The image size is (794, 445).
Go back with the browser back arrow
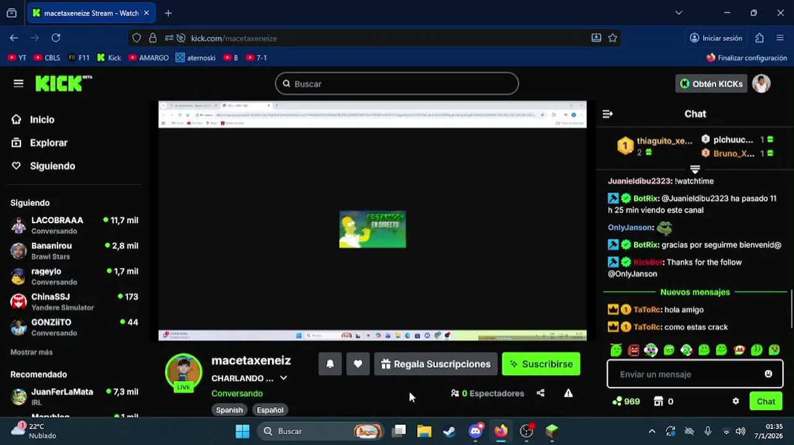pyautogui.click(x=14, y=38)
